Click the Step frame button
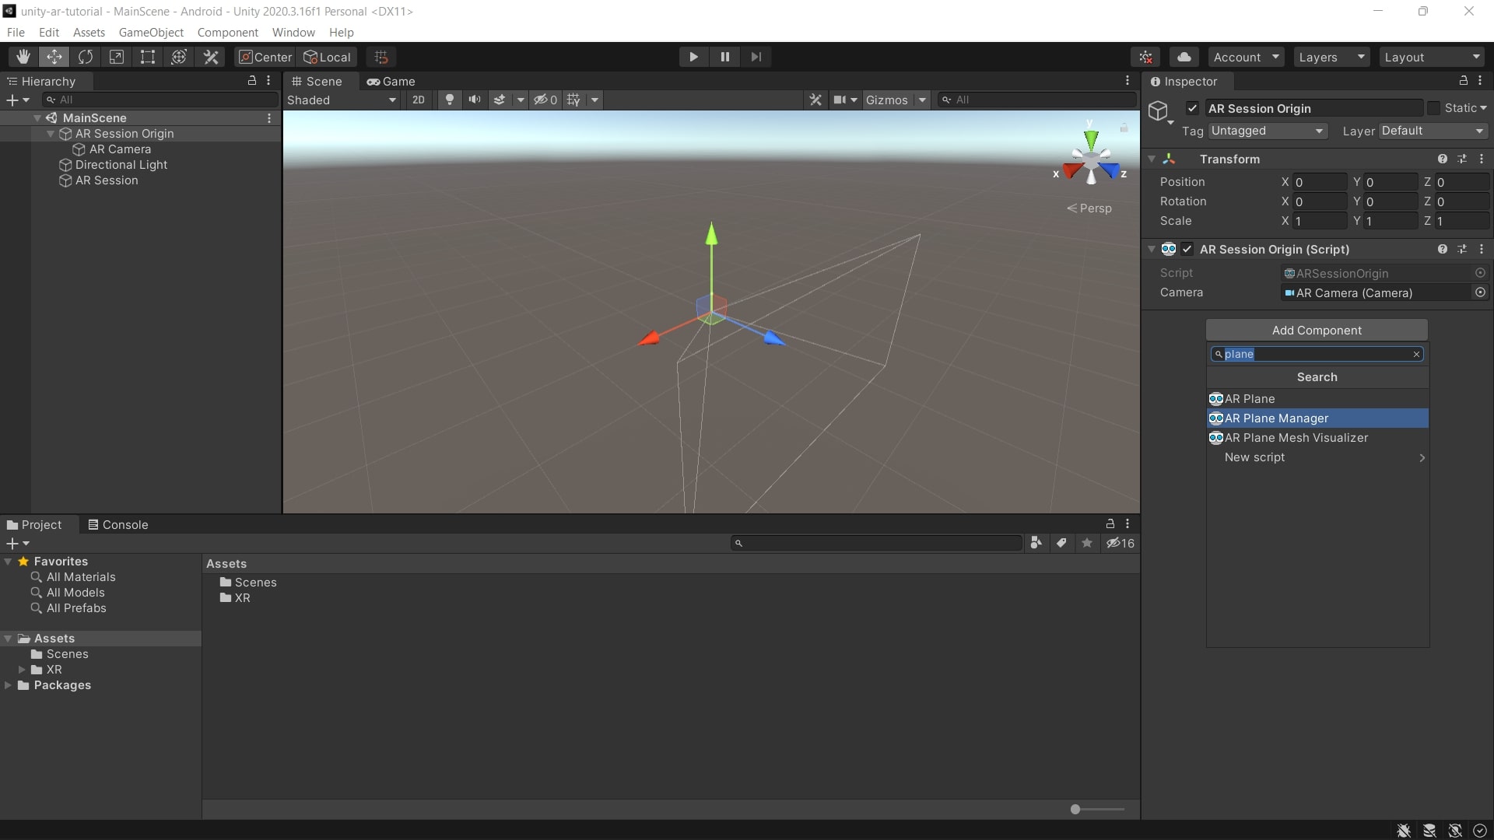Viewport: 1494px width, 840px height. click(x=756, y=57)
